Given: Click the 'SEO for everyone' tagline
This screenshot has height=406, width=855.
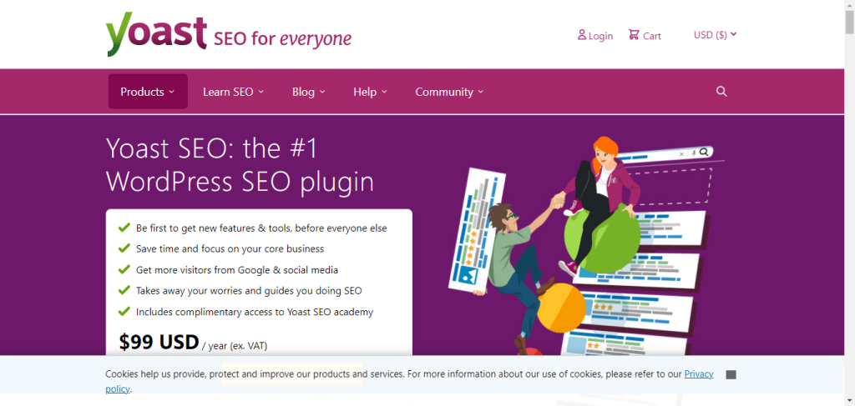Looking at the screenshot, I should click(283, 38).
